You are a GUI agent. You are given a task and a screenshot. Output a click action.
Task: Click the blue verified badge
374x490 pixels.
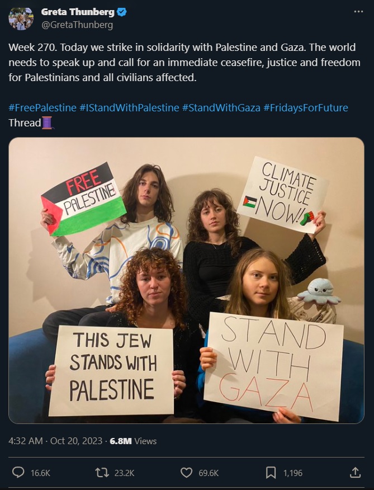click(x=121, y=12)
